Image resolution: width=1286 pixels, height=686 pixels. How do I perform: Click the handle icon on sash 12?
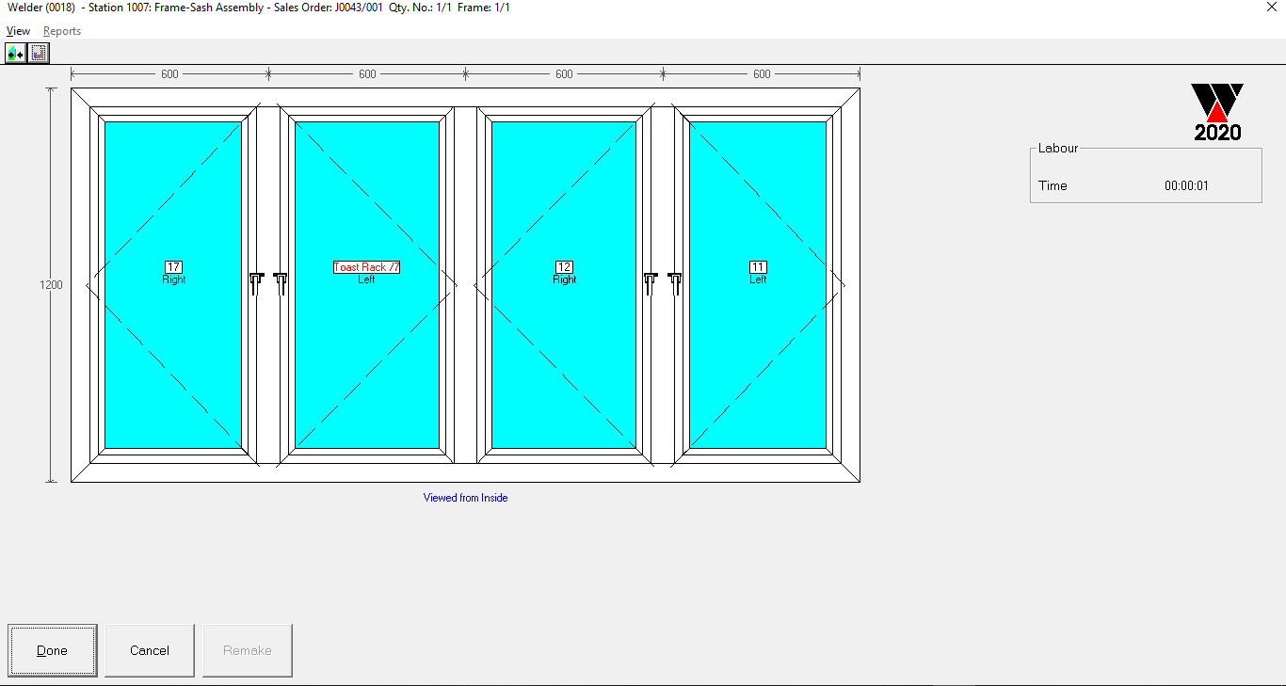click(x=651, y=283)
